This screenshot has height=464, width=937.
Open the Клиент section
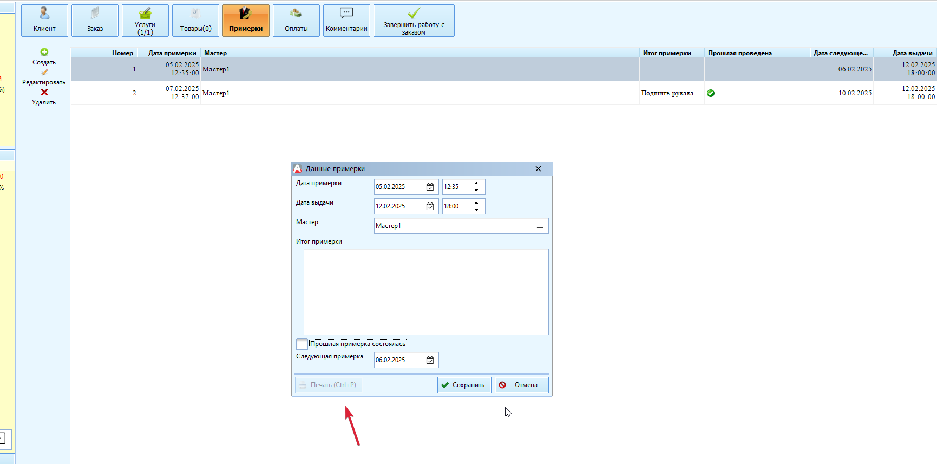coord(44,21)
